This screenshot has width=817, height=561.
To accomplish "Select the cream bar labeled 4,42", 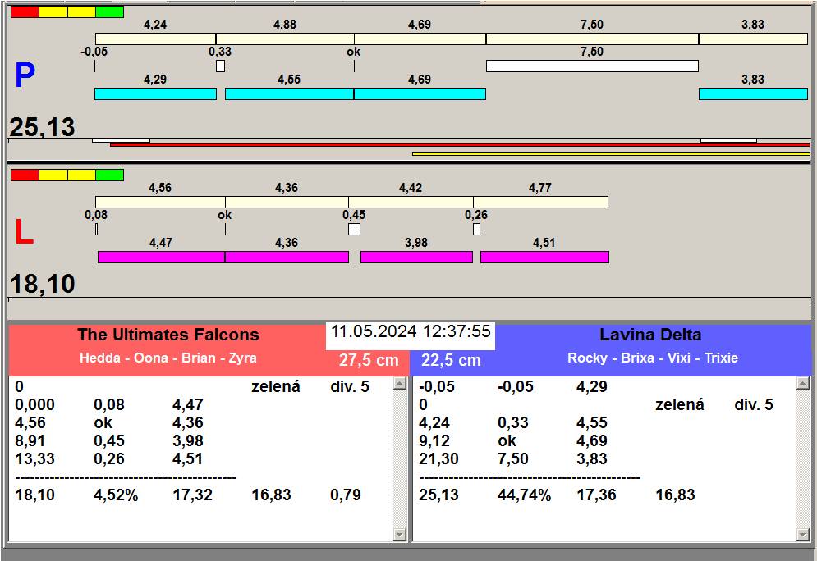I will pyautogui.click(x=411, y=203).
